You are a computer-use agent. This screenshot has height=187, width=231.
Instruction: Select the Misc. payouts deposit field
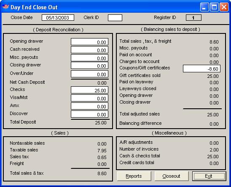click(89, 58)
